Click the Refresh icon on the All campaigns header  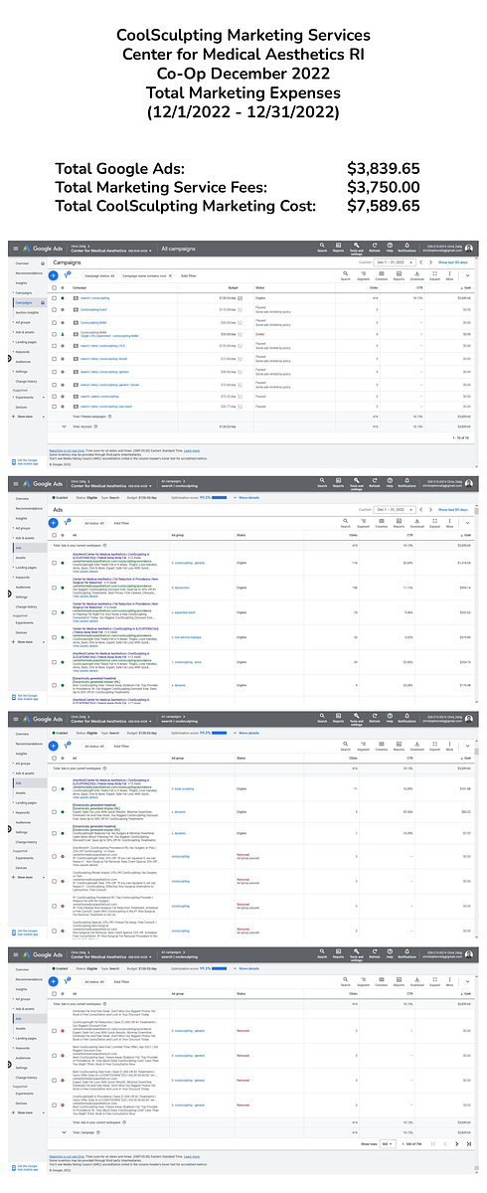pos(374,249)
